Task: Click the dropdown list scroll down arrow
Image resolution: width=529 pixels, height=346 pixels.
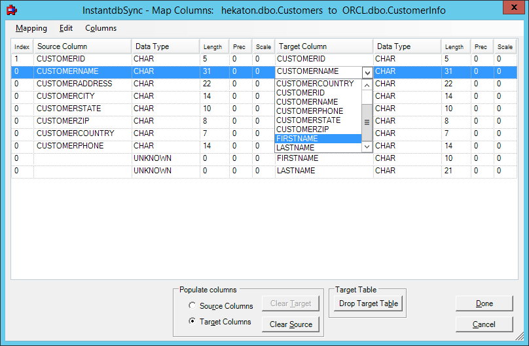Action: pyautogui.click(x=367, y=147)
